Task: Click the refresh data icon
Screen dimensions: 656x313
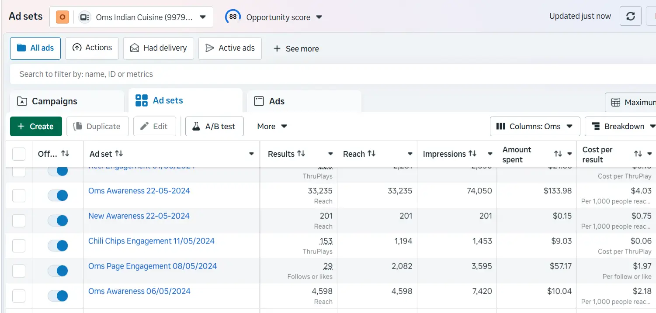Action: 630,17
